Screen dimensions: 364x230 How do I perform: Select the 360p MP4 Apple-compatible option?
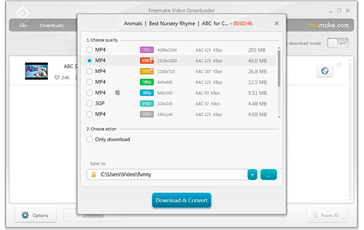(89, 93)
